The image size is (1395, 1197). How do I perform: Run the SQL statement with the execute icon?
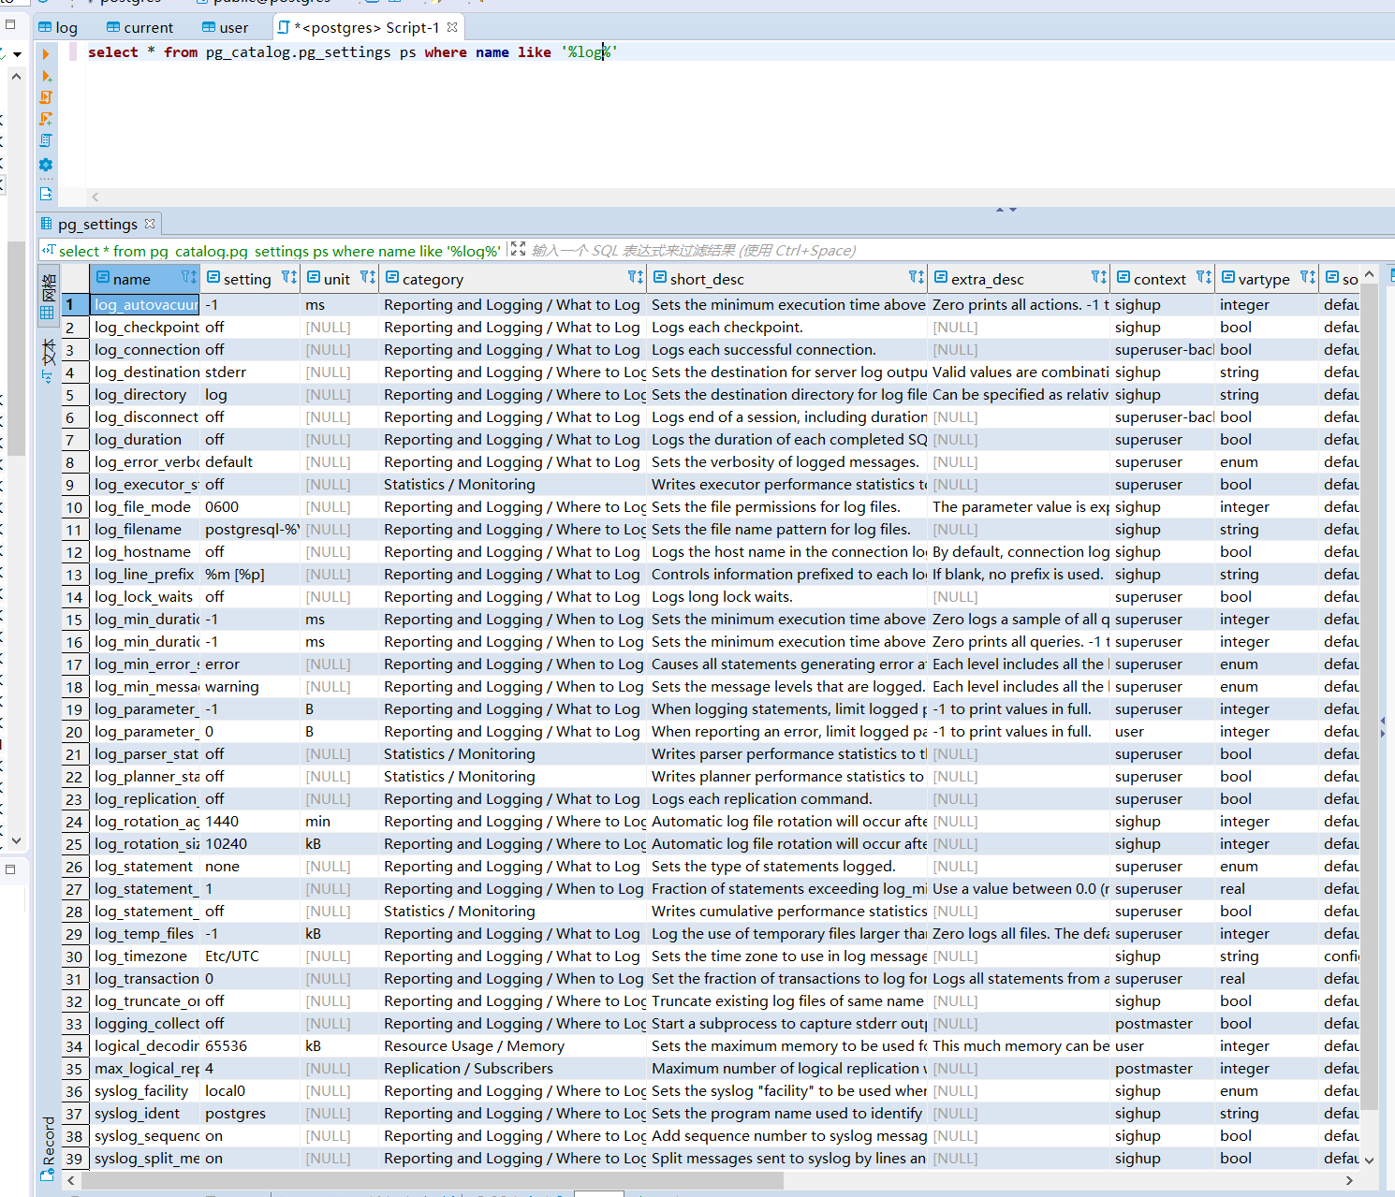46,54
